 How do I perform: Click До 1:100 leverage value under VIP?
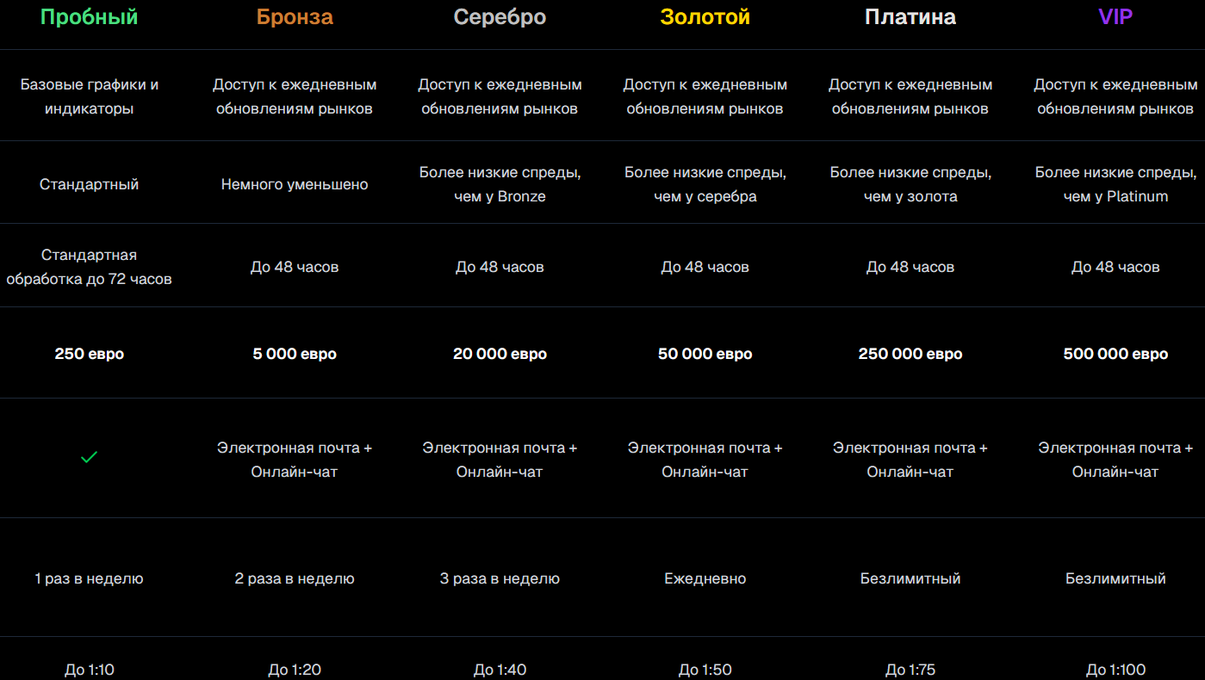pos(1115,669)
